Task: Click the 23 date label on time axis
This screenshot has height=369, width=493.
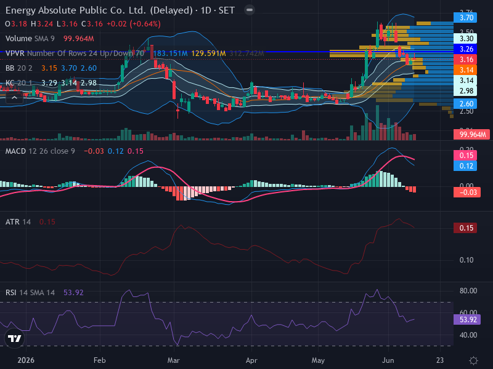Action: coord(440,360)
